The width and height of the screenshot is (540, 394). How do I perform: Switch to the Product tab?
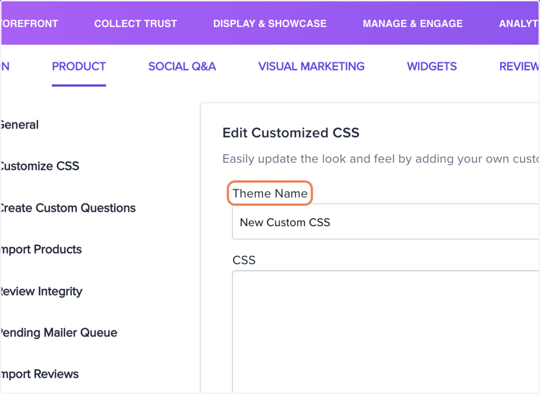[x=79, y=66]
